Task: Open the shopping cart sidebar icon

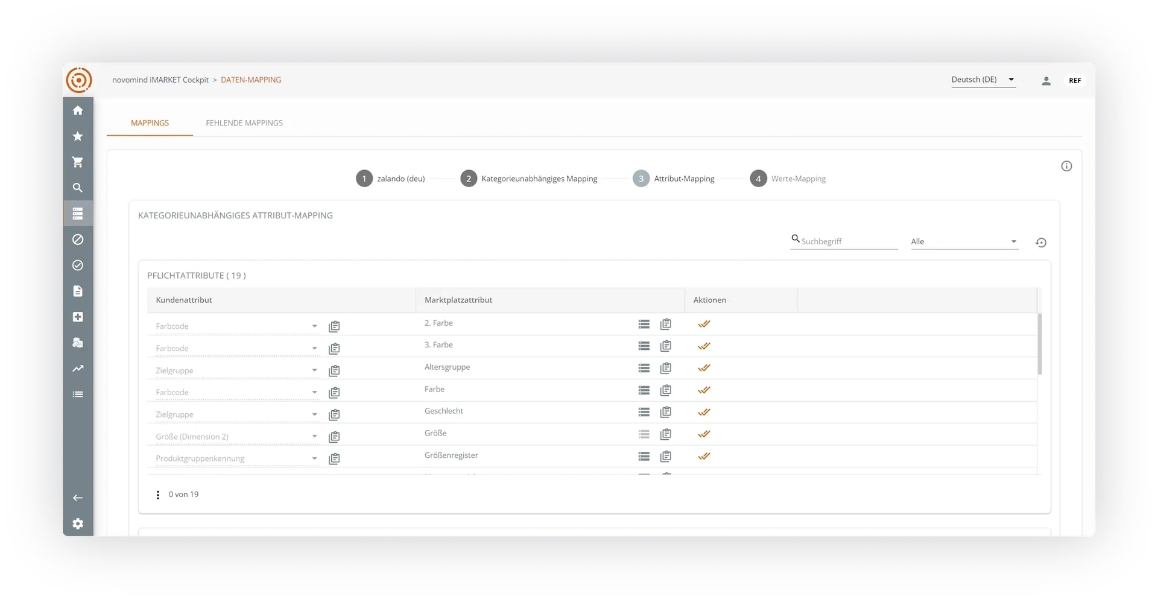Action: coord(78,162)
